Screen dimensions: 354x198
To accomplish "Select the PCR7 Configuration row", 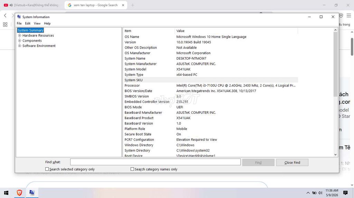I will point(211,139).
